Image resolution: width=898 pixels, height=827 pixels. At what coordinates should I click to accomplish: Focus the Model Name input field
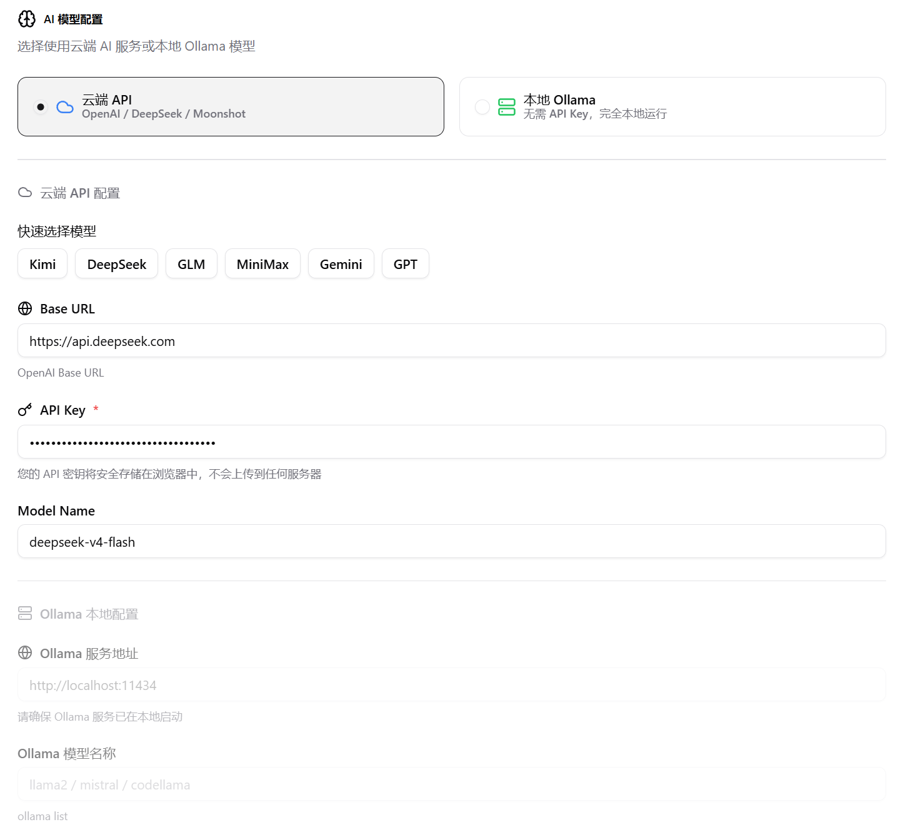(x=452, y=542)
